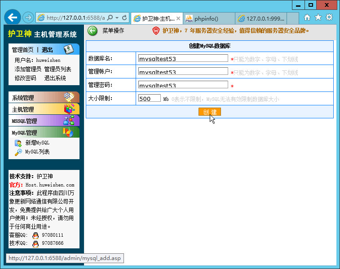The image size is (340, 269).
Task: Click the refresh page icon
Action: pyautogui.click(x=124, y=18)
